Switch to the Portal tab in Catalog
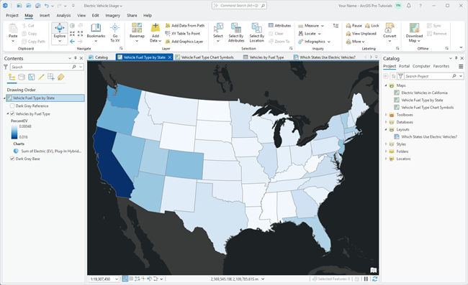This screenshot has width=468, height=285. click(404, 66)
